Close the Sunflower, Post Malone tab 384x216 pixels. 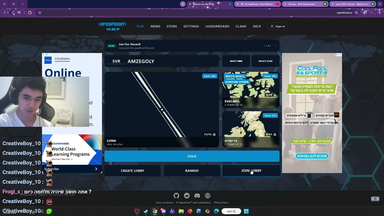coord(238,4)
